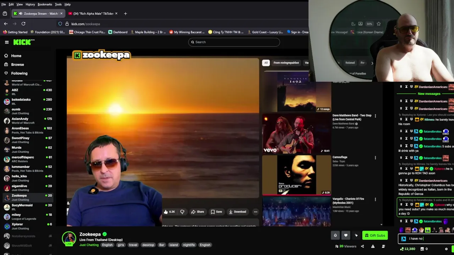Go to Home in Kick sidebar
This screenshot has height=255, width=454.
click(13, 56)
